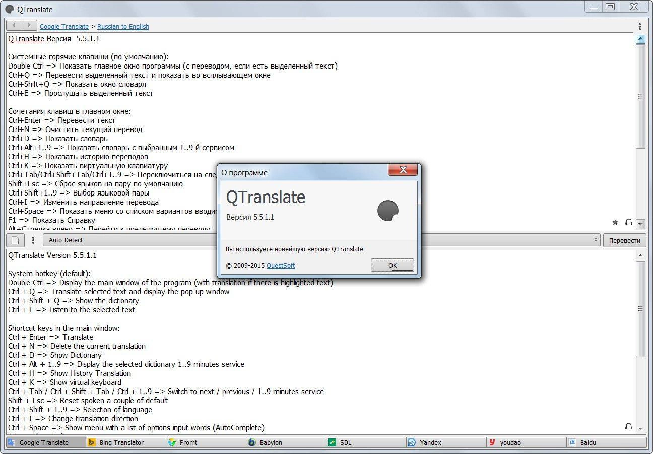Viewport: 653px width, 454px height.
Task: Click 'QTranslate Version 5.5.1.1' in translation pane
Action: click(52, 255)
